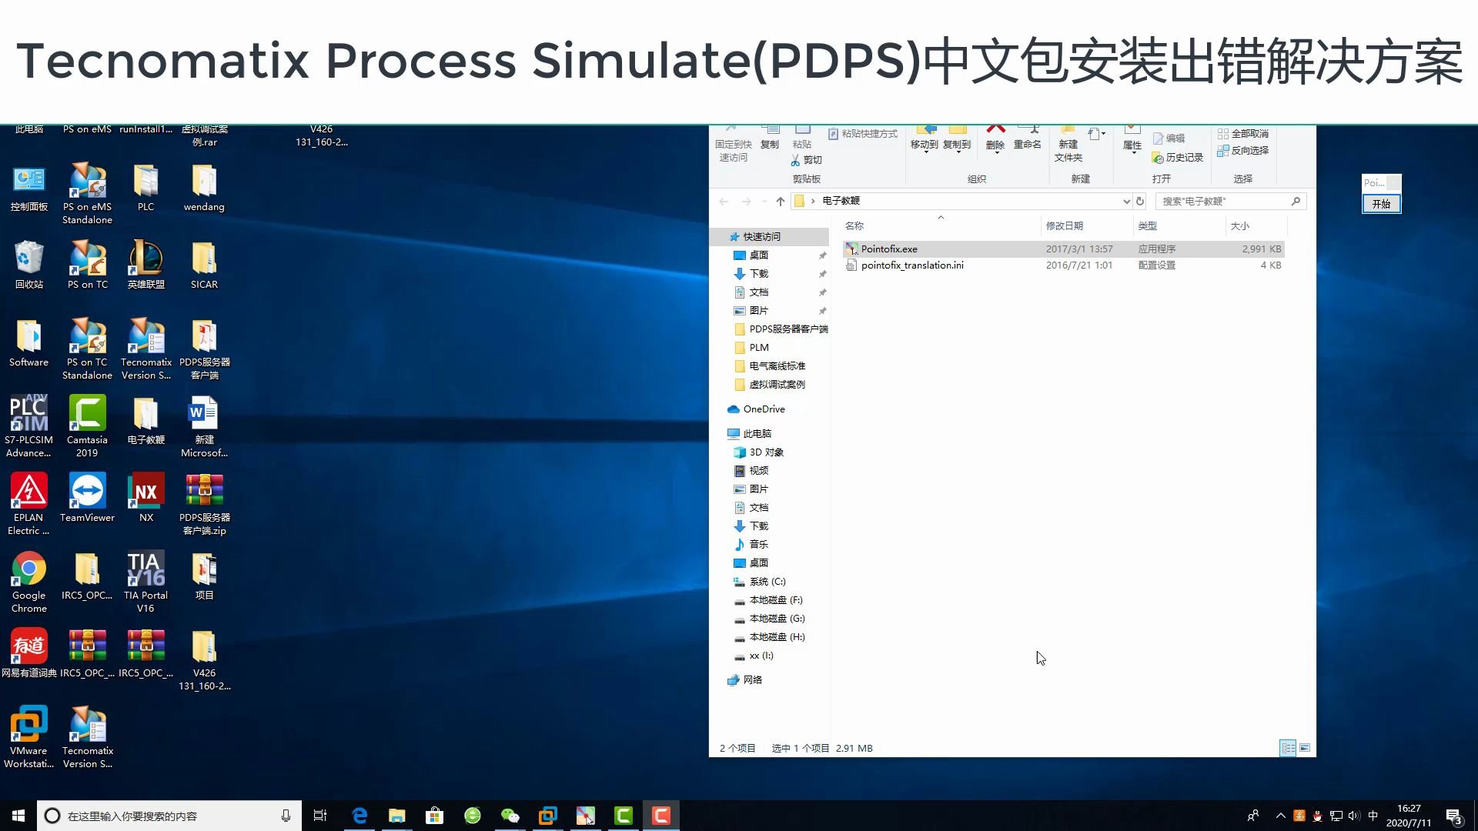Open the new Microsoft Word document icon
The height and width of the screenshot is (831, 1478).
(204, 427)
